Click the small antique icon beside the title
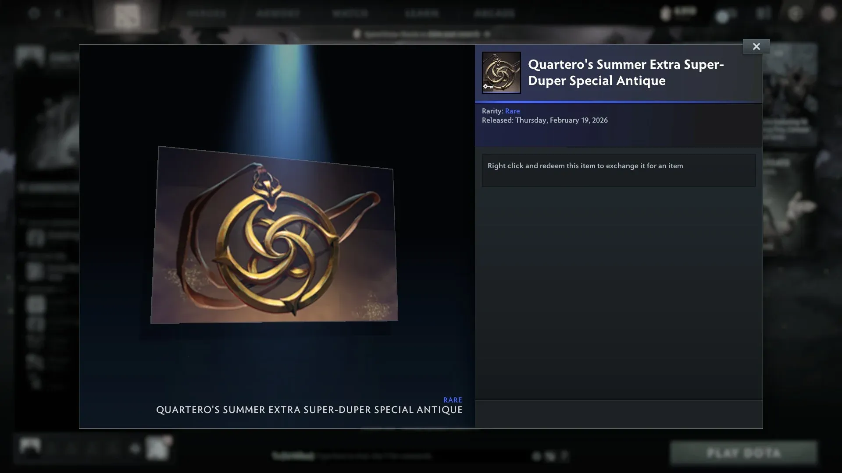Image resolution: width=842 pixels, height=473 pixels. (501, 73)
